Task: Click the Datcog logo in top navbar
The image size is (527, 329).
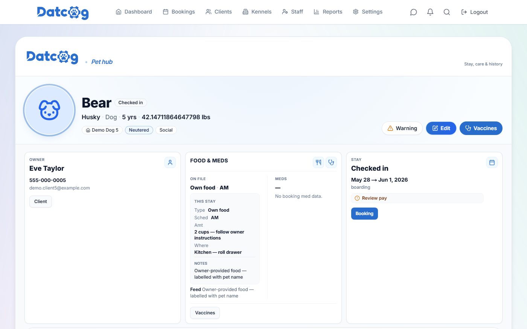Action: click(63, 12)
